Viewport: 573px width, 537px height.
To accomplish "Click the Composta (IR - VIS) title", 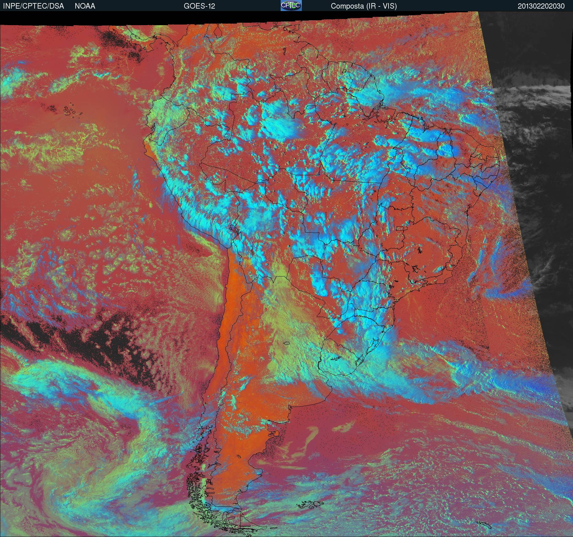I will (364, 6).
